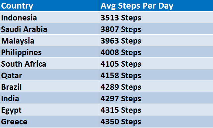Select the 3807 Steps cell
This screenshot has height=128, width=213.
tap(156, 29)
